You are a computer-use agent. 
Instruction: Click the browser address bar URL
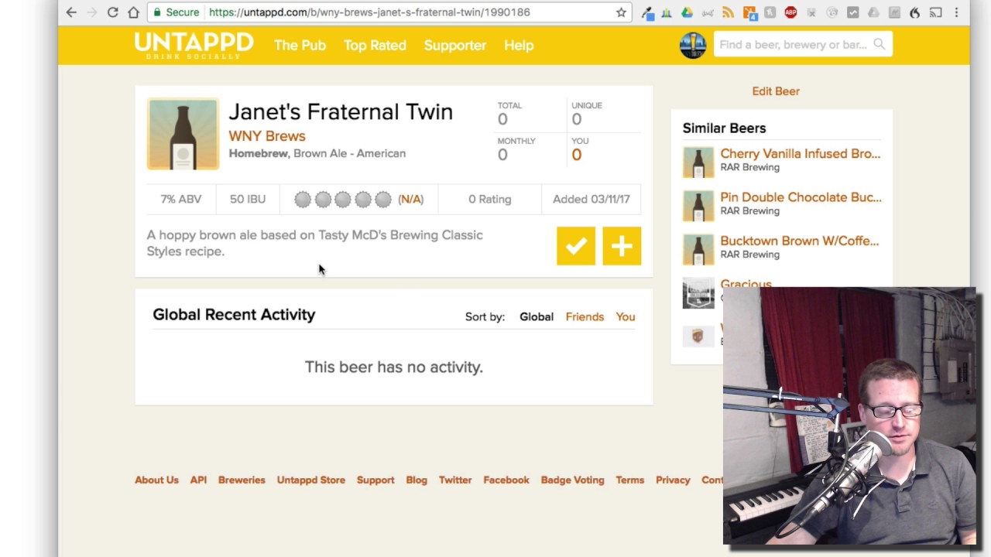(x=369, y=12)
